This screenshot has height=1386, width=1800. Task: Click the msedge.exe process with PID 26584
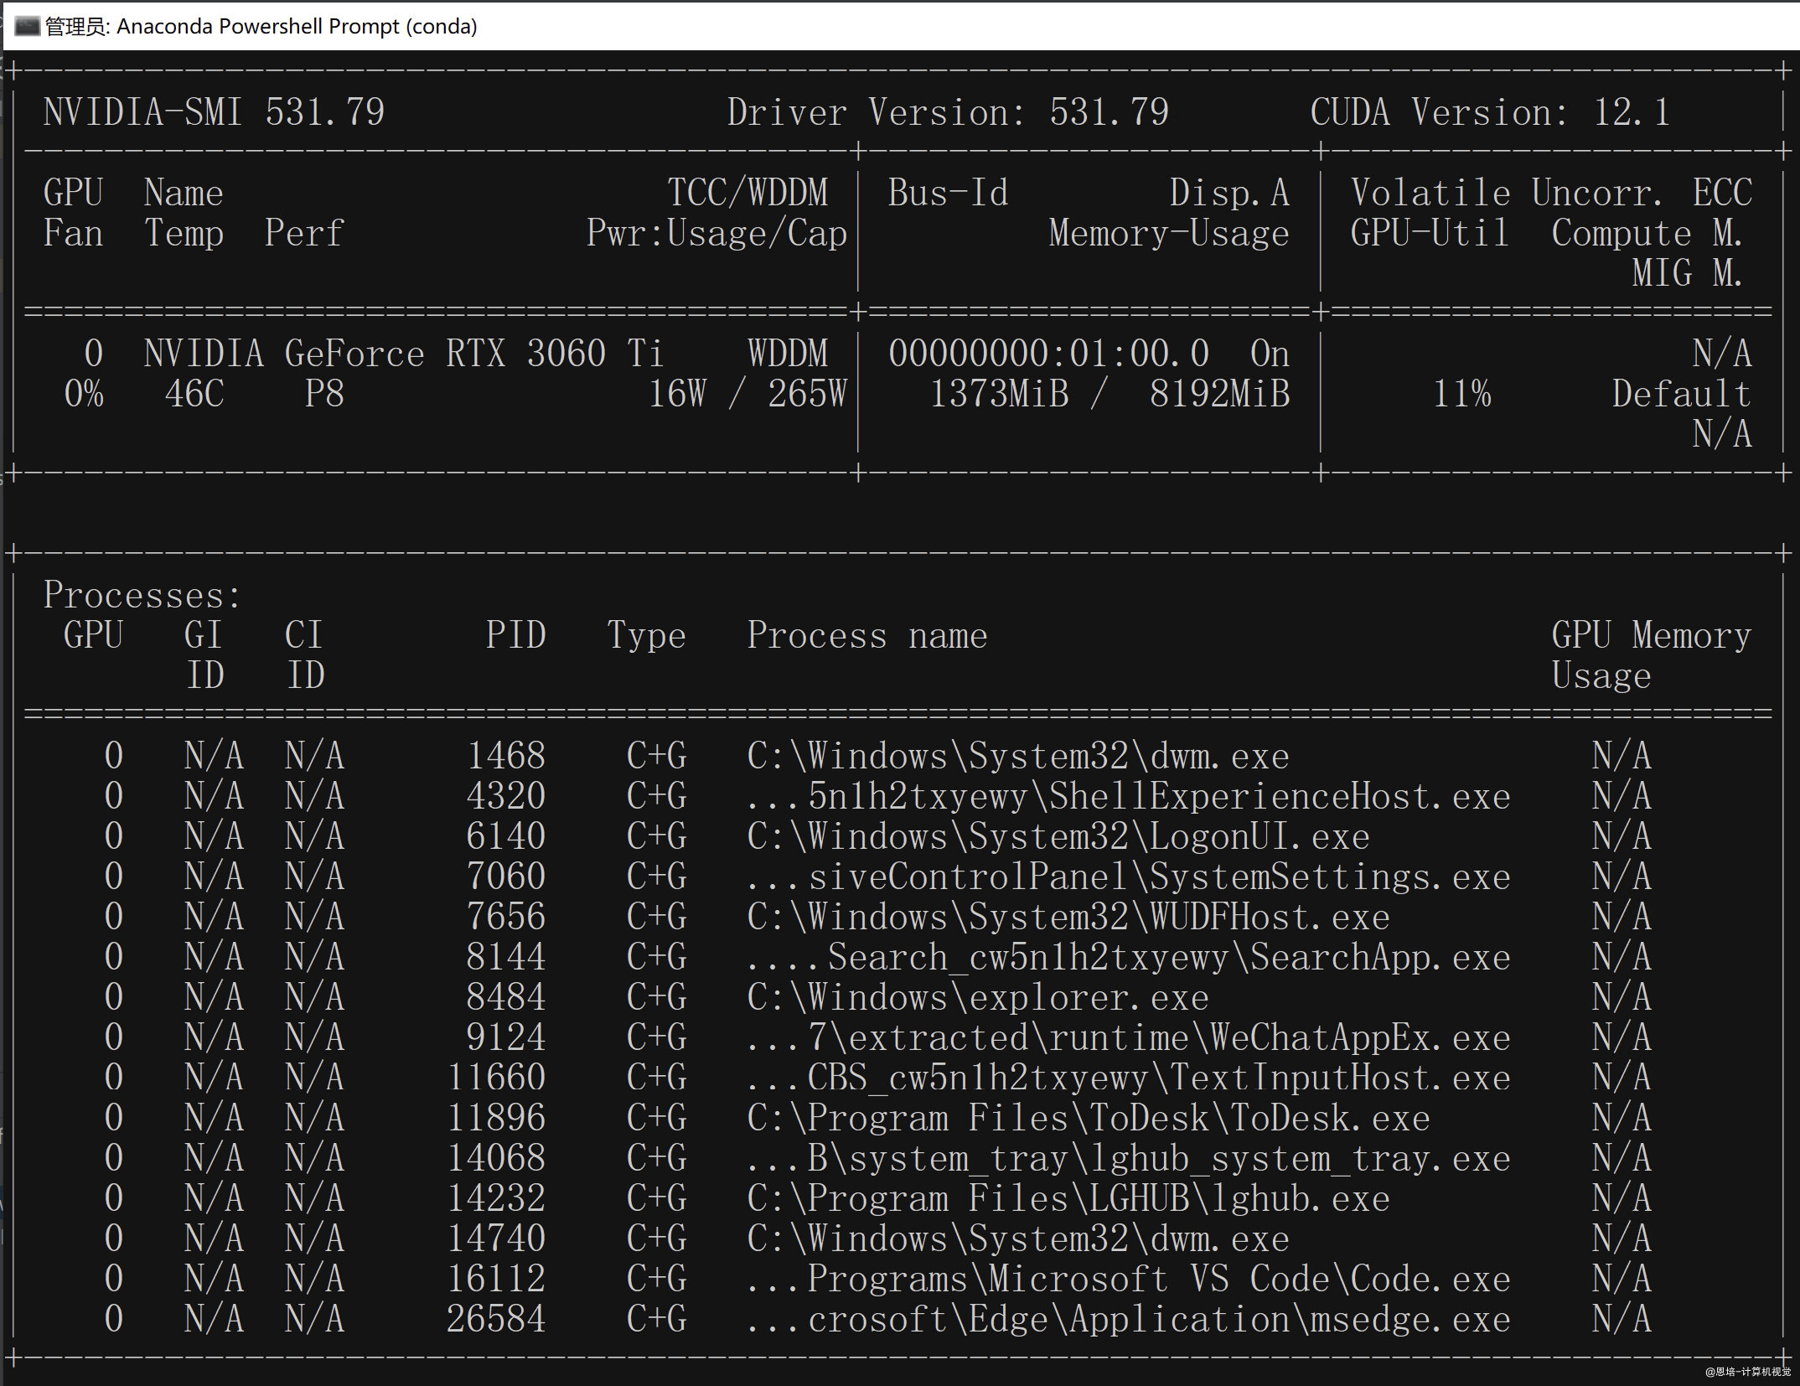tap(1128, 1319)
